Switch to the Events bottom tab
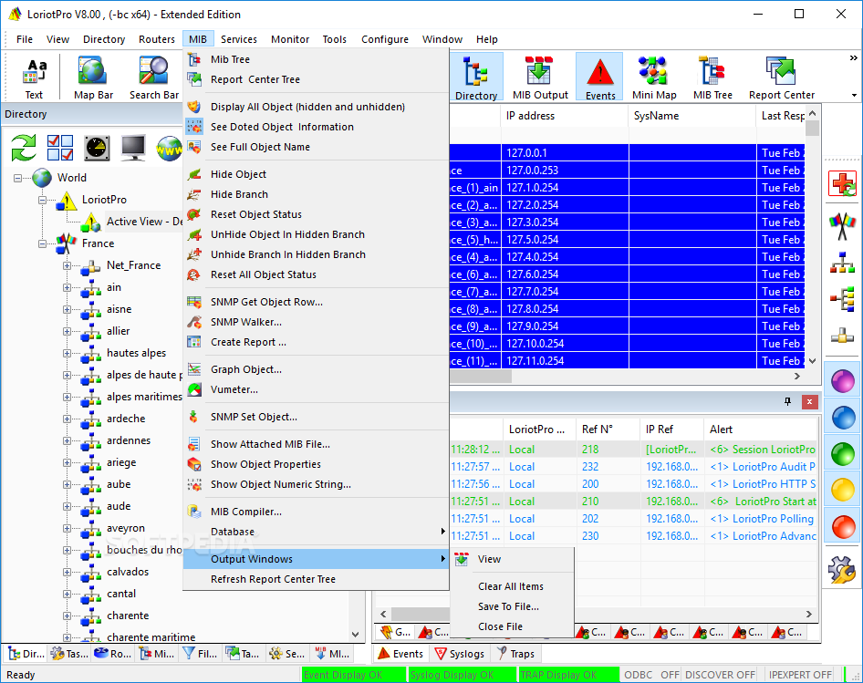 400,654
